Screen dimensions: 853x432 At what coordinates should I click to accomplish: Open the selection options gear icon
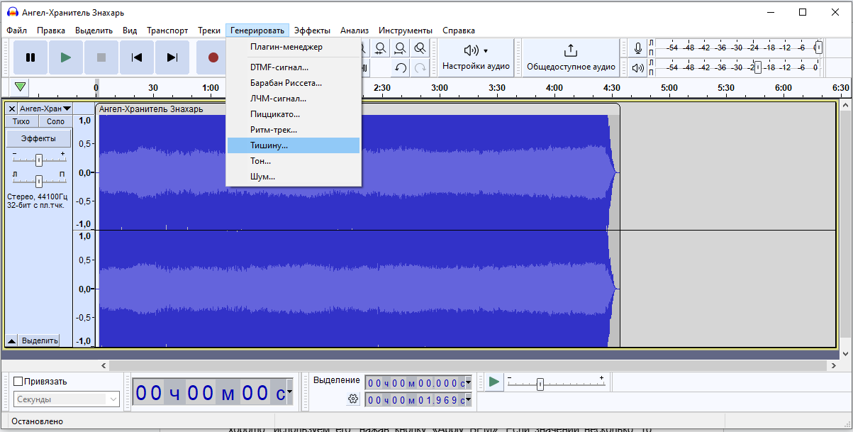[x=353, y=399]
